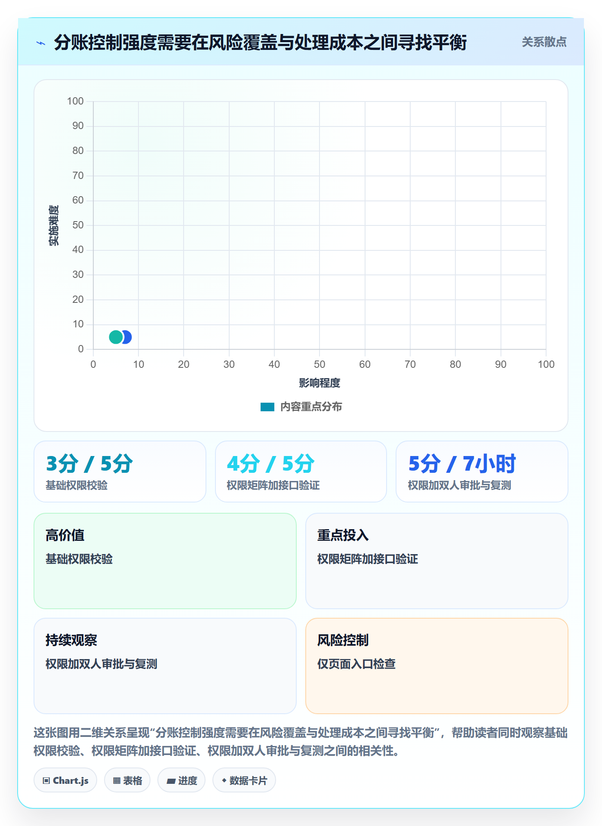This screenshot has height=826, width=602.
Task: Click the 仅页面入口检查 text in 风险控制
Action: [356, 664]
